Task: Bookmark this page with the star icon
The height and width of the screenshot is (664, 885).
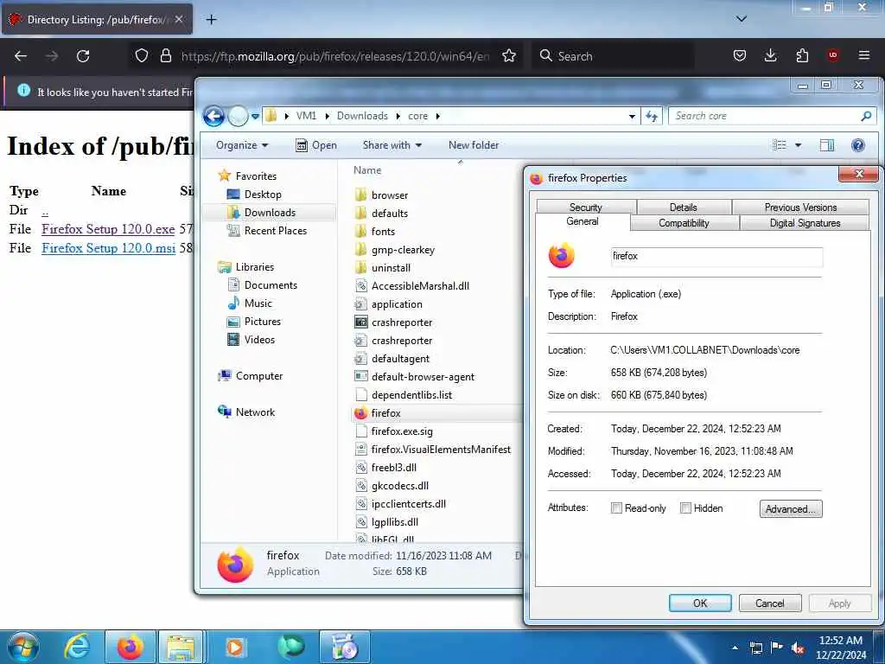Action: pos(509,56)
